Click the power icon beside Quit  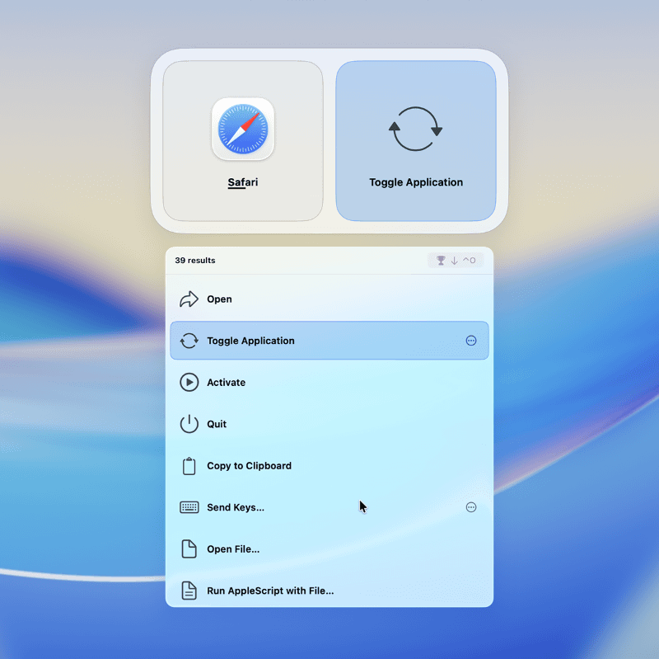tap(189, 424)
